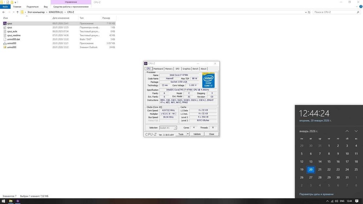The height and width of the screenshot is (204, 363).
Task: Switch to the Поделиться ribbon tab
Action: pos(32,7)
